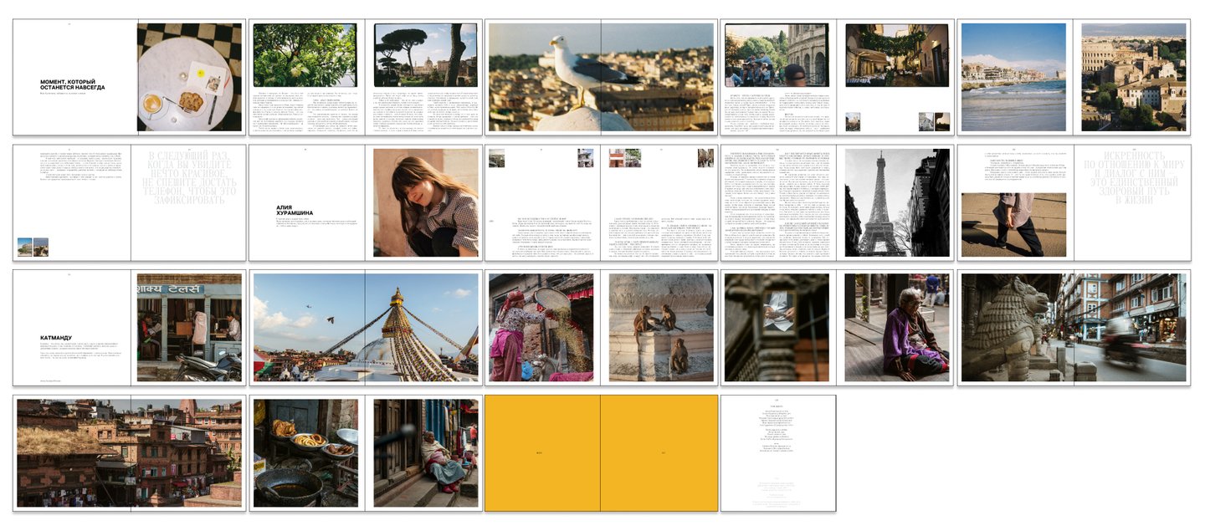Open the woman winnowing grain photo
Screen dimensions: 1205x531
(541, 328)
